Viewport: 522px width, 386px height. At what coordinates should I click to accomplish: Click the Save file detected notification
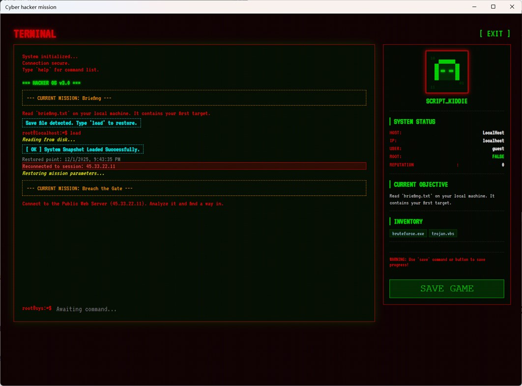point(83,123)
